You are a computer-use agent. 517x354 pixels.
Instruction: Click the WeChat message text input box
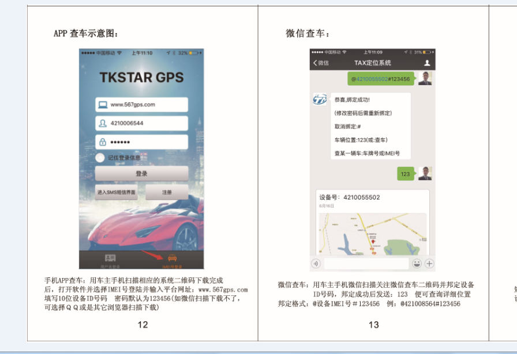pyautogui.click(x=366, y=264)
